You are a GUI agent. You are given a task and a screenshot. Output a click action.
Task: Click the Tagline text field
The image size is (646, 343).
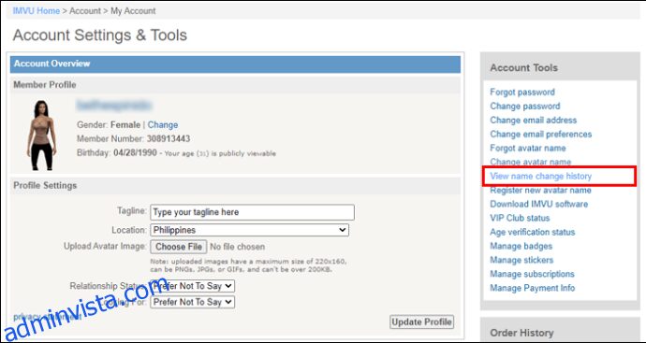click(252, 212)
